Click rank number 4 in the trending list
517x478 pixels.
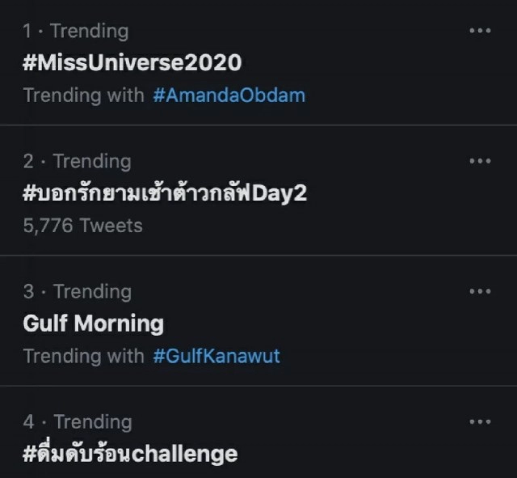29,421
